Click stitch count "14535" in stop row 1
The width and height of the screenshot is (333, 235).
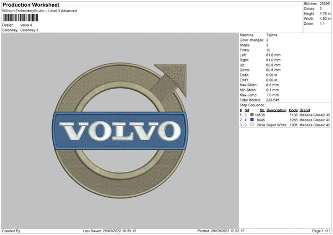(260, 115)
